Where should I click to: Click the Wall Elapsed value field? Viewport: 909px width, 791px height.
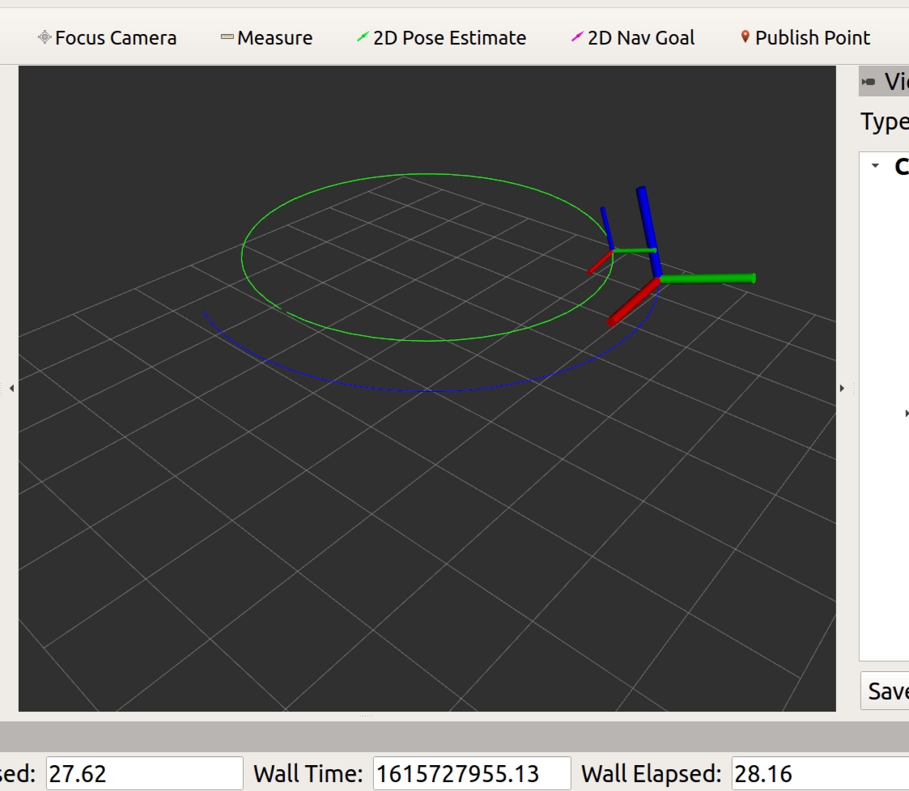pos(818,773)
